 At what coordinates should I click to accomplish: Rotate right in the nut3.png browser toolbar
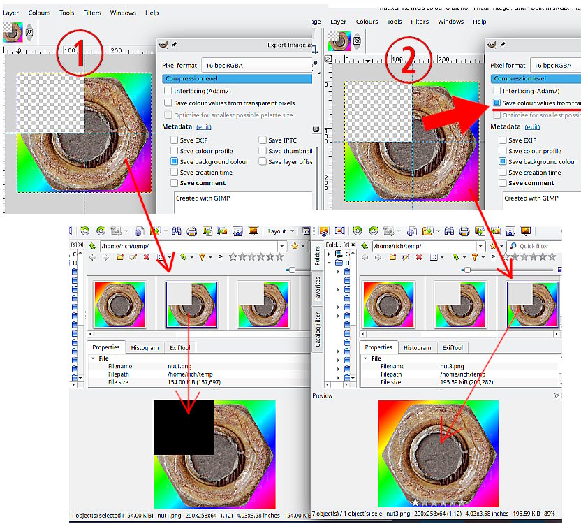374,231
